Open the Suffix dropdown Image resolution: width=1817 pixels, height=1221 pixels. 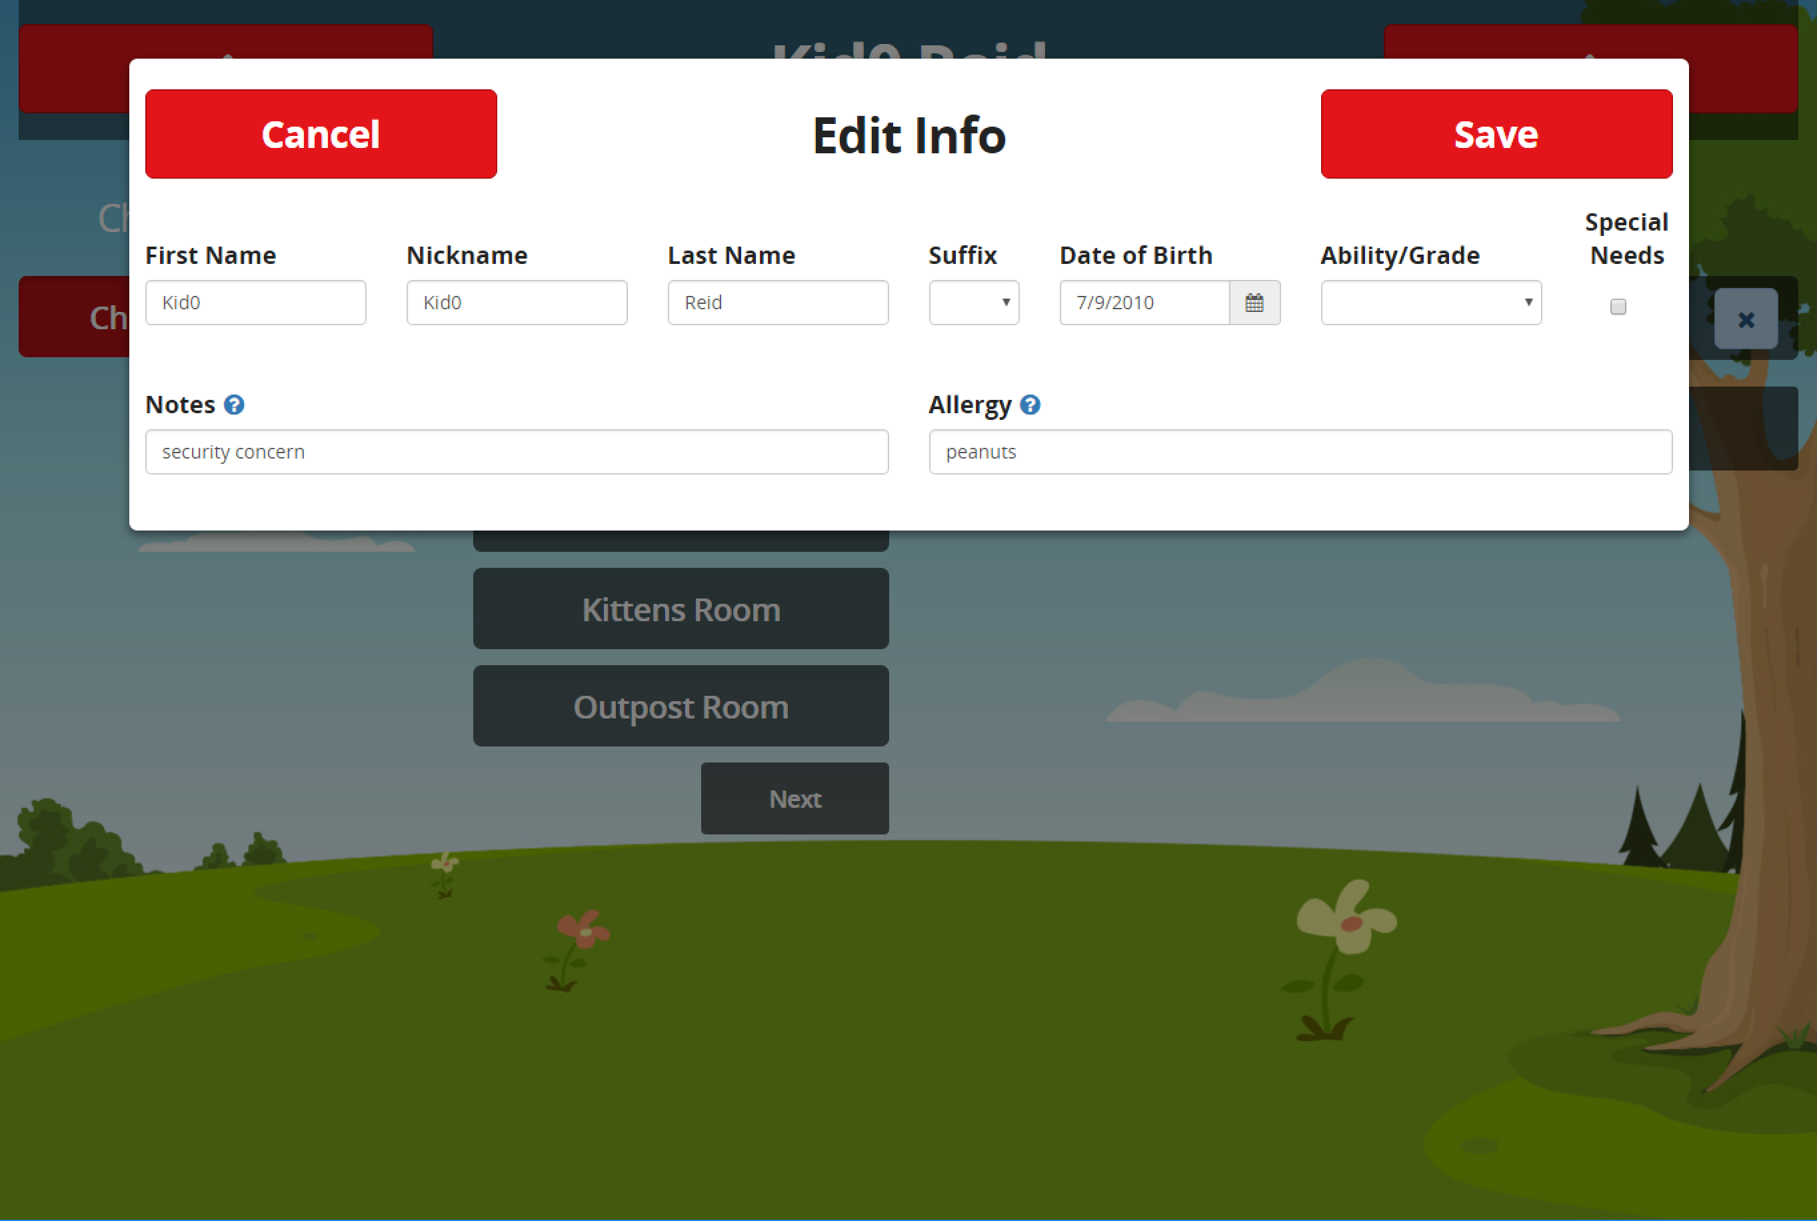coord(974,303)
